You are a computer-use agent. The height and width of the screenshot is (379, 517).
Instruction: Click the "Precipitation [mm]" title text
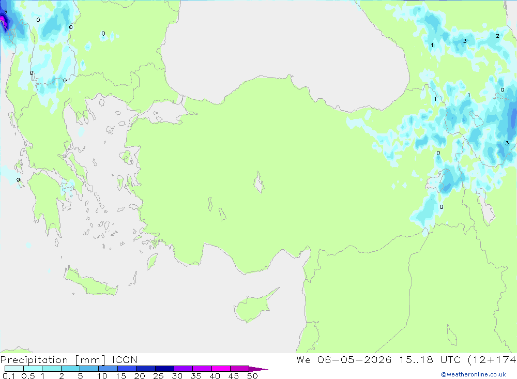53,360
